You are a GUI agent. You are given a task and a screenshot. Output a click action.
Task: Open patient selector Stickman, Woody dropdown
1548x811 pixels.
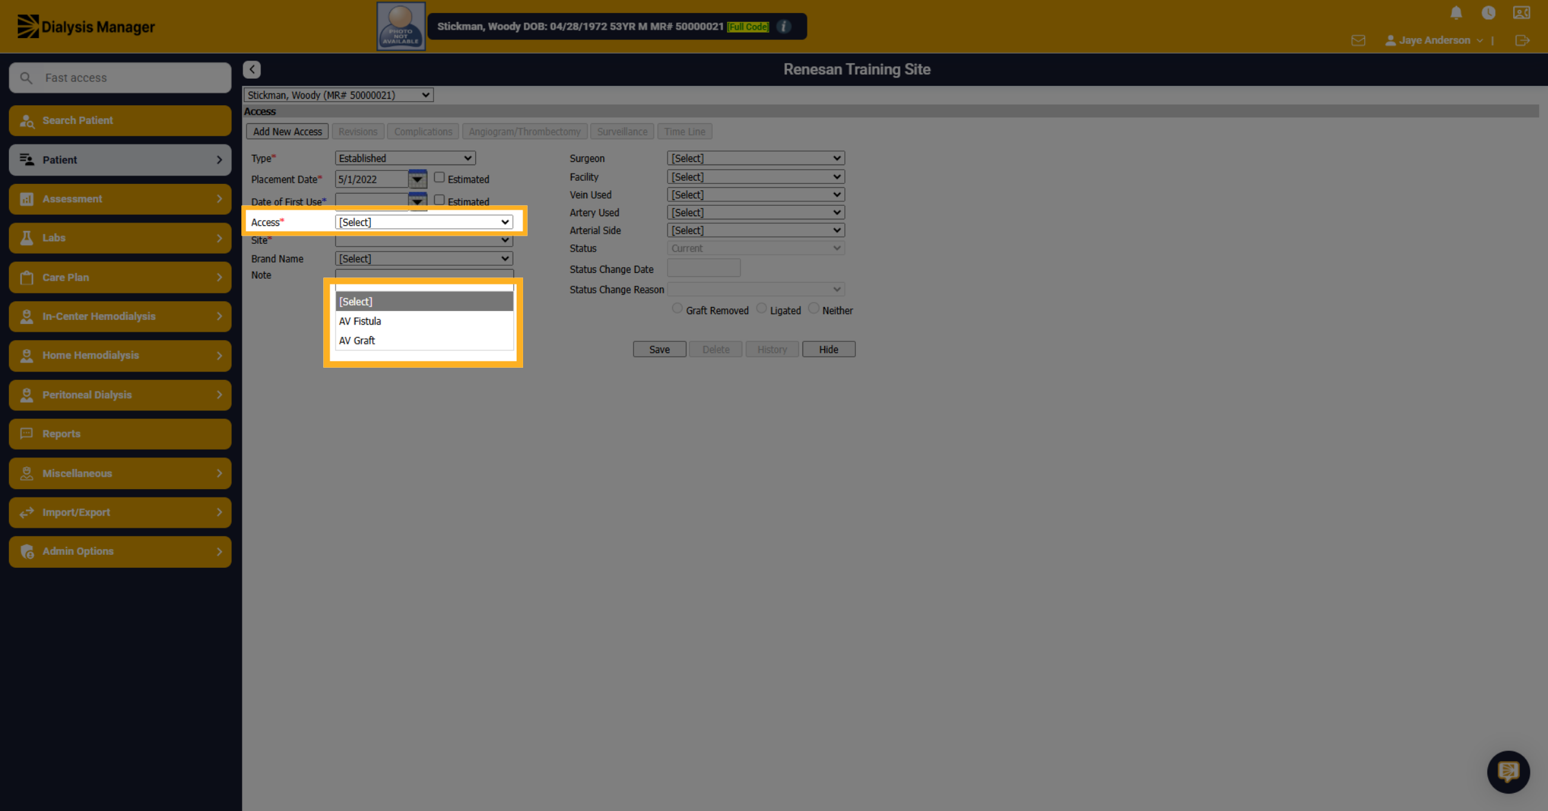[x=338, y=95]
